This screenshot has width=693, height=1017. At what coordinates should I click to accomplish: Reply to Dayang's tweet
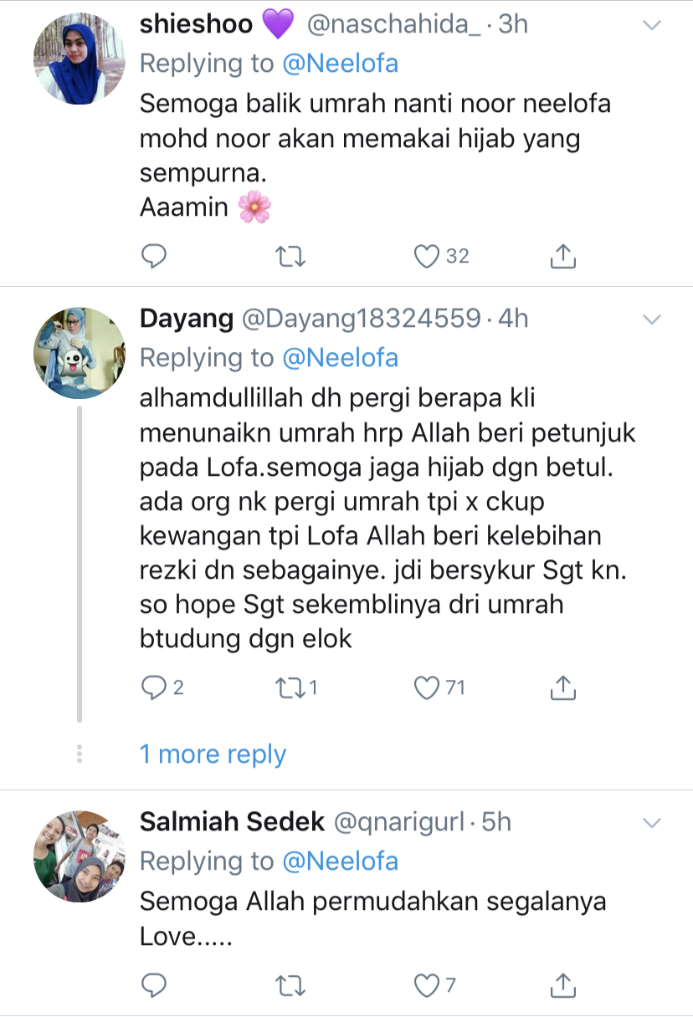point(153,687)
